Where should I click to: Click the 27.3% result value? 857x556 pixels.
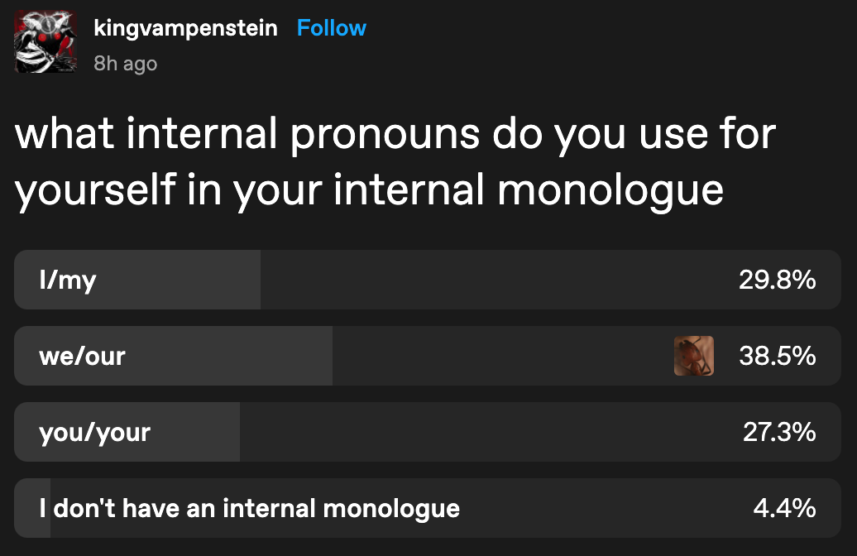(x=778, y=432)
